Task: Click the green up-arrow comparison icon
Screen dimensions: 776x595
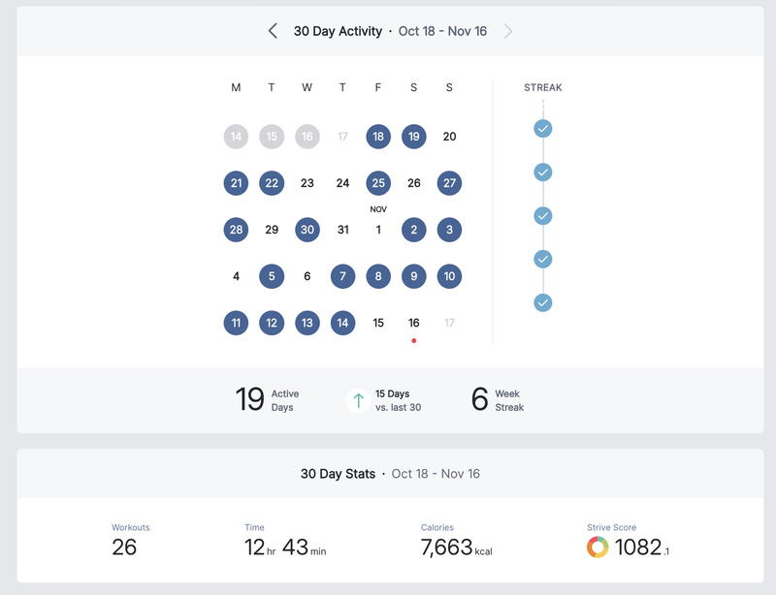Action: tap(359, 400)
